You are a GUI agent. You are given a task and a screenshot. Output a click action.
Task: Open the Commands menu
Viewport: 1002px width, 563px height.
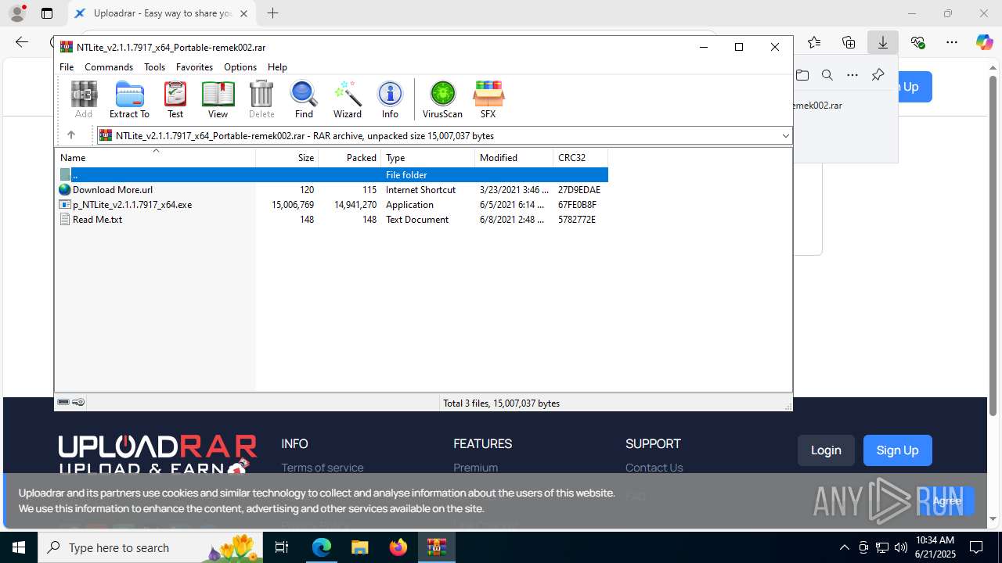tap(109, 67)
